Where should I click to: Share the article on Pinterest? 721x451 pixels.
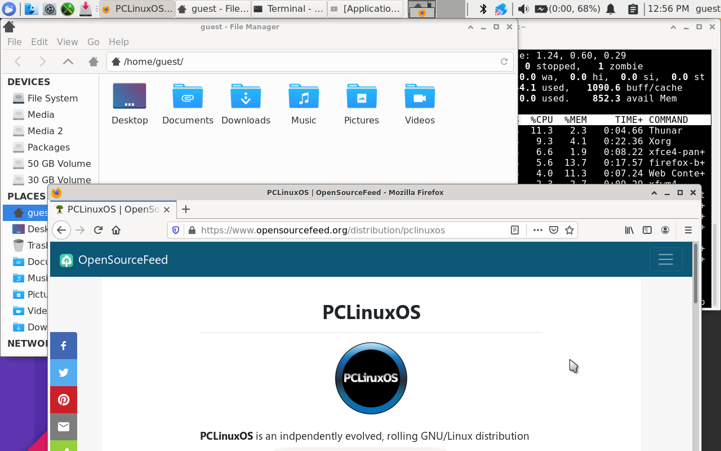click(x=64, y=400)
